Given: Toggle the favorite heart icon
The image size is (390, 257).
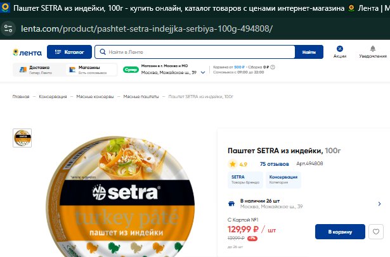Looking at the screenshot, I should [x=376, y=232].
